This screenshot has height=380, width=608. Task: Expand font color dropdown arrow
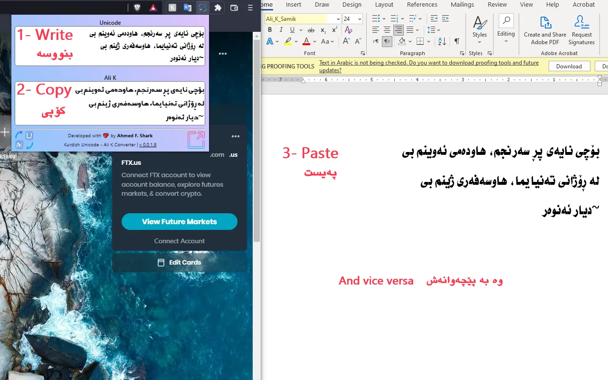[314, 41]
